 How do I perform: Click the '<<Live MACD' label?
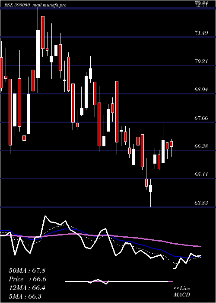(x=182, y=292)
